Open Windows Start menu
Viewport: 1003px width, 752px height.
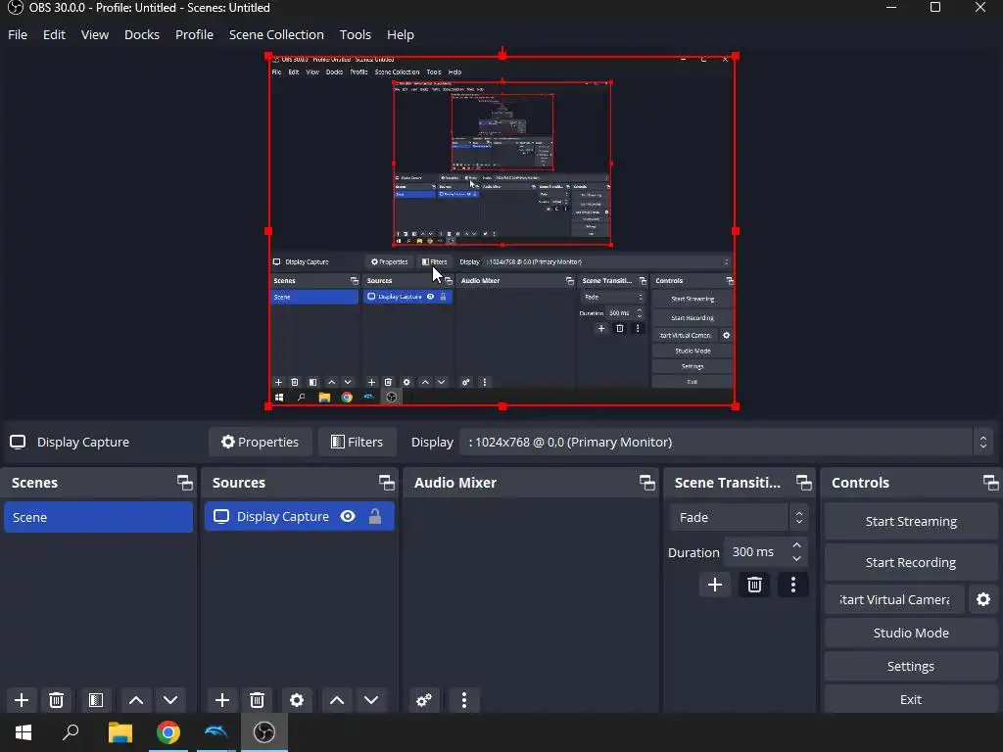click(x=24, y=732)
